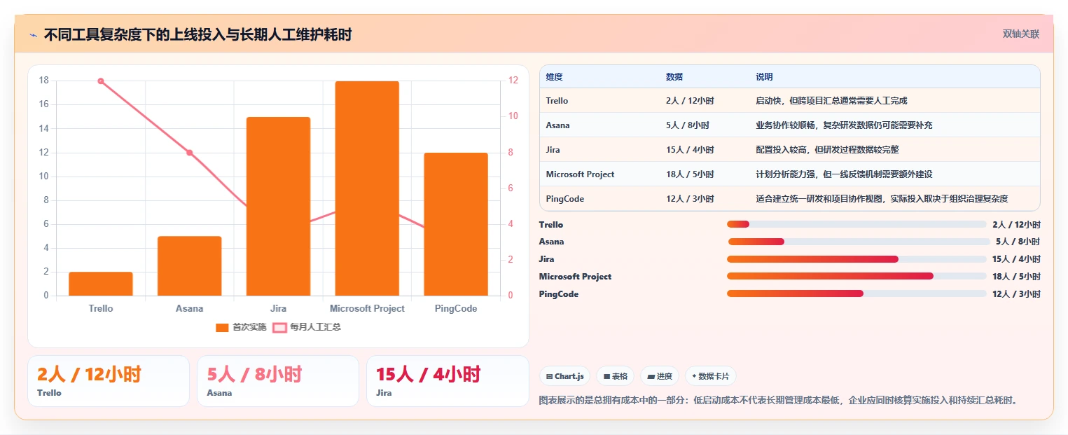Open the Asana 5人 / 8小时 data card
The height and width of the screenshot is (435, 1068).
278,381
